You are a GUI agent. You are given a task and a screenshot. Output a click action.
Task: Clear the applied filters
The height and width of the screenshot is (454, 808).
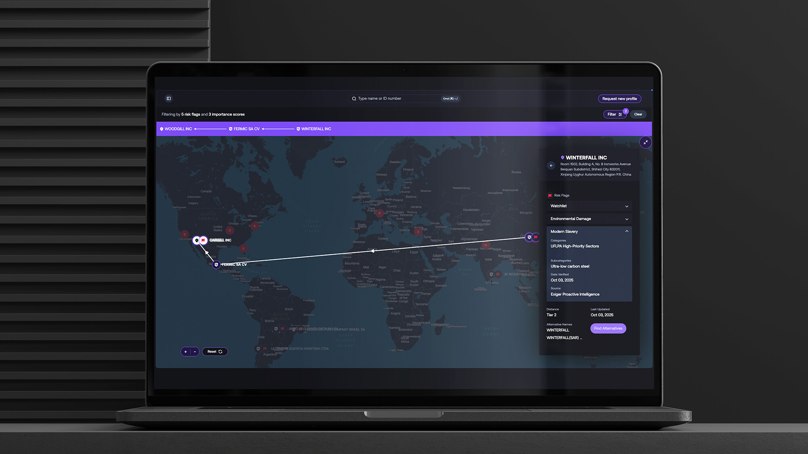point(638,115)
